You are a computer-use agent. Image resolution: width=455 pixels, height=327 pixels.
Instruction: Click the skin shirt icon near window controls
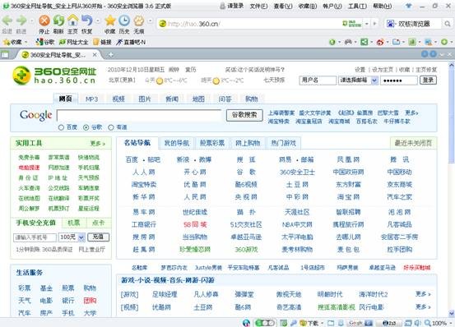coord(408,6)
